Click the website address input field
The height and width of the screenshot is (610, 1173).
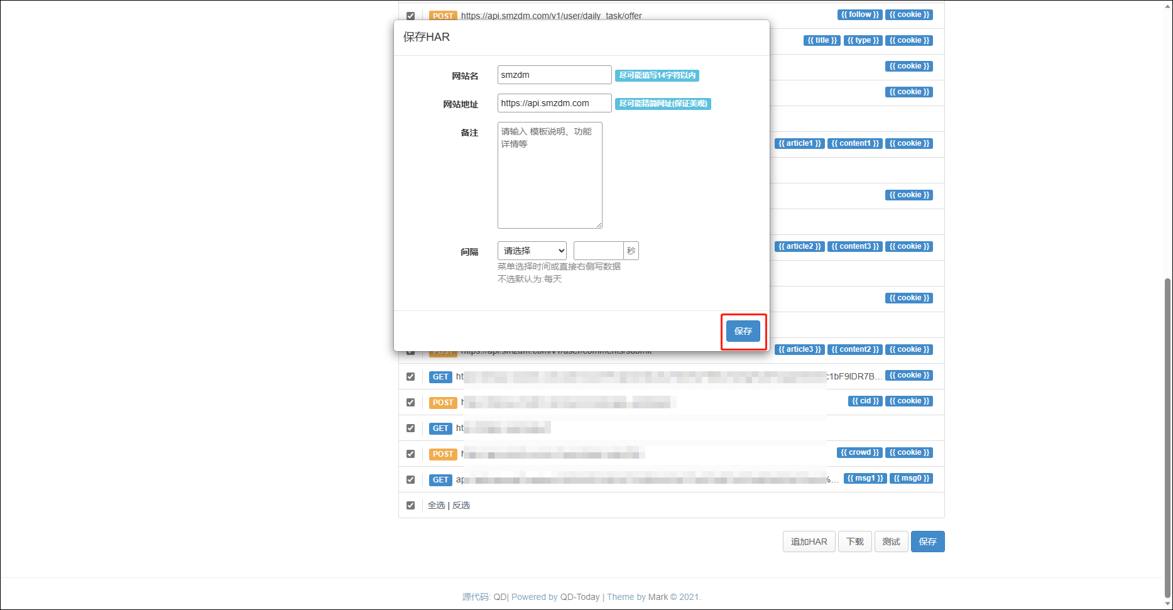[x=554, y=103]
